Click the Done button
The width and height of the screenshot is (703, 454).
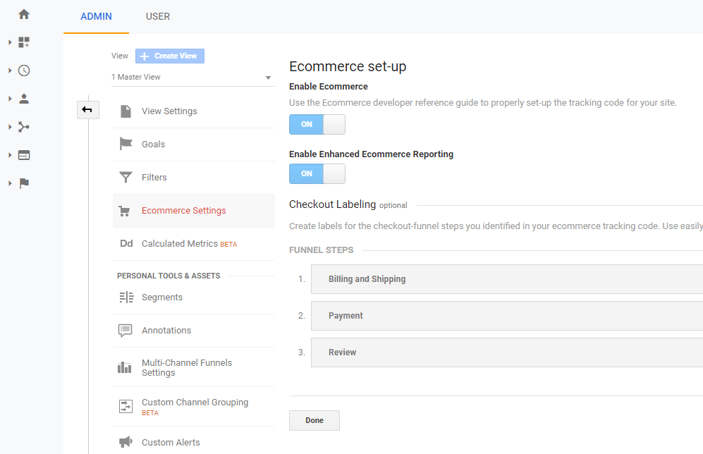point(314,420)
